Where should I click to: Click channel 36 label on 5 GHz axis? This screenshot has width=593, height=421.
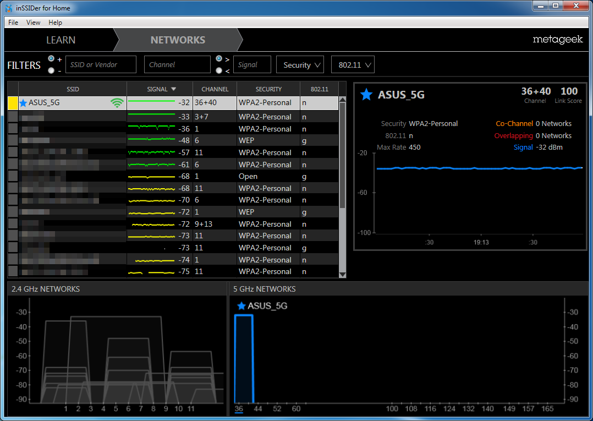click(x=239, y=408)
